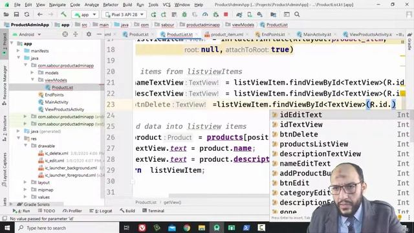The width and height of the screenshot is (414, 233).
Task: Stop the running app with red square
Action: click(x=226, y=14)
